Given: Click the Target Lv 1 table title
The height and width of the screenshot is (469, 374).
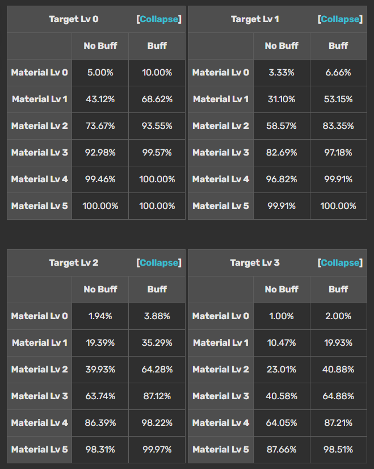Looking at the screenshot, I should click(x=255, y=19).
